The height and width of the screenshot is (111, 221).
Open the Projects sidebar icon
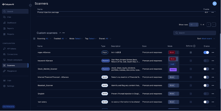coord(4,34)
